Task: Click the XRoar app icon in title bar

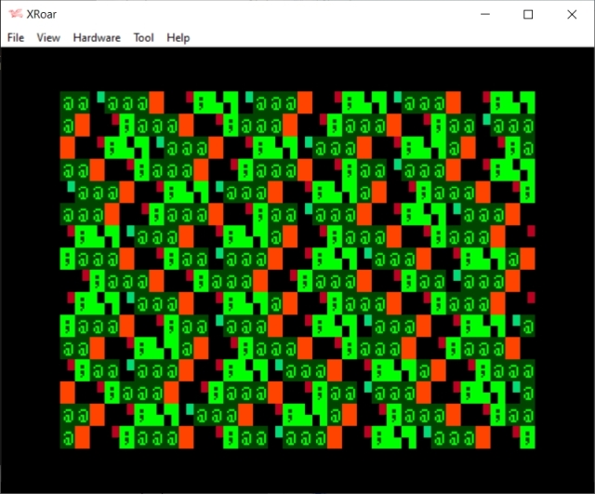Action: [x=15, y=14]
